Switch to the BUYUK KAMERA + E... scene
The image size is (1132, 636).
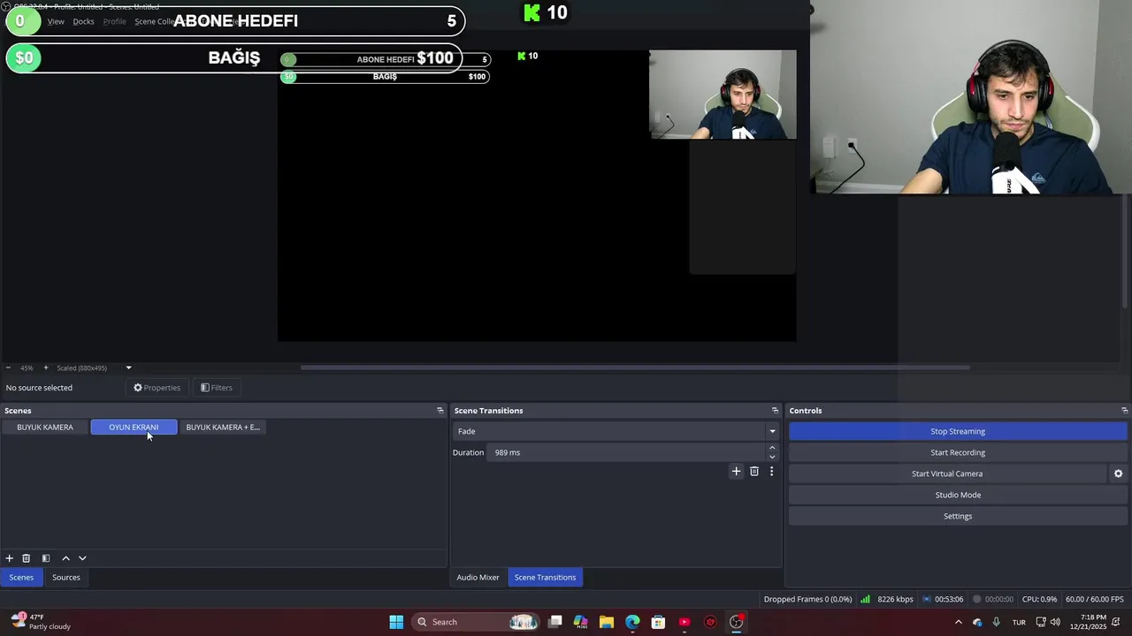tap(223, 428)
